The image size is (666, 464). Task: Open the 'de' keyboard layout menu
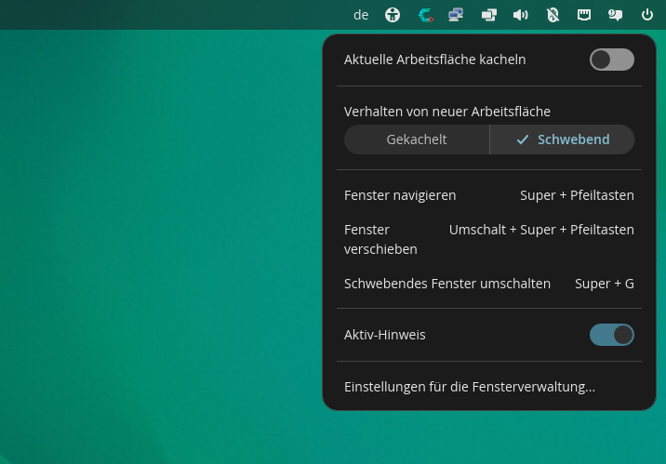[361, 15]
